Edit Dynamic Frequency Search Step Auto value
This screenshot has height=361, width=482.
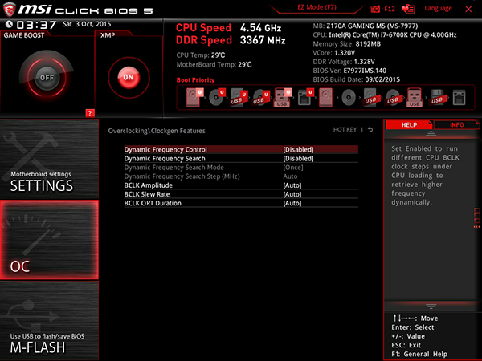point(290,176)
